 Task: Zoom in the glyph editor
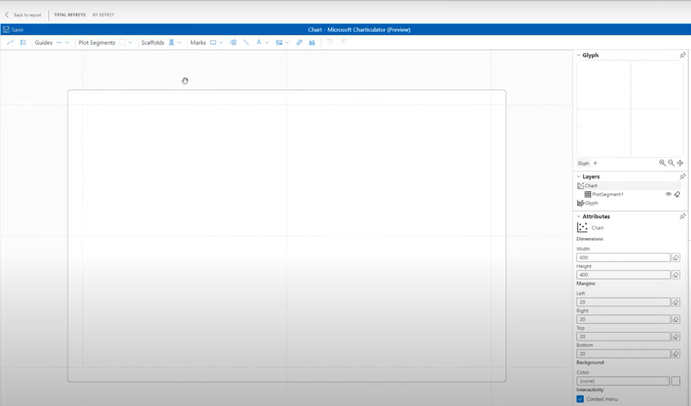pyautogui.click(x=662, y=163)
